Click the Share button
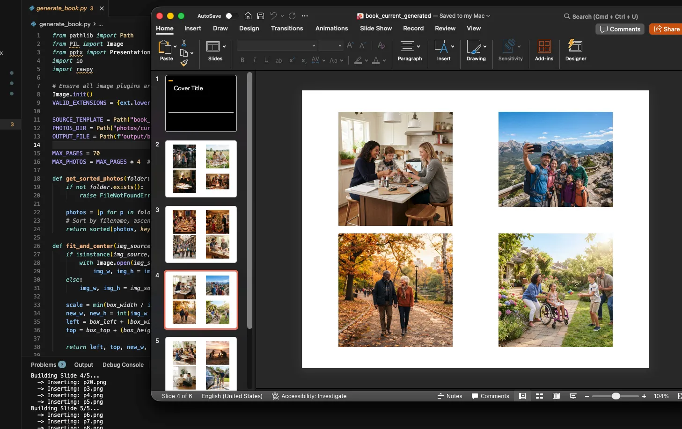The height and width of the screenshot is (429, 682). tap(667, 29)
